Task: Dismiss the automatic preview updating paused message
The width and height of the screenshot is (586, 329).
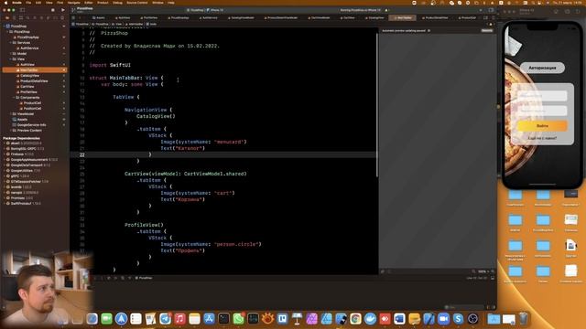Action: point(429,30)
